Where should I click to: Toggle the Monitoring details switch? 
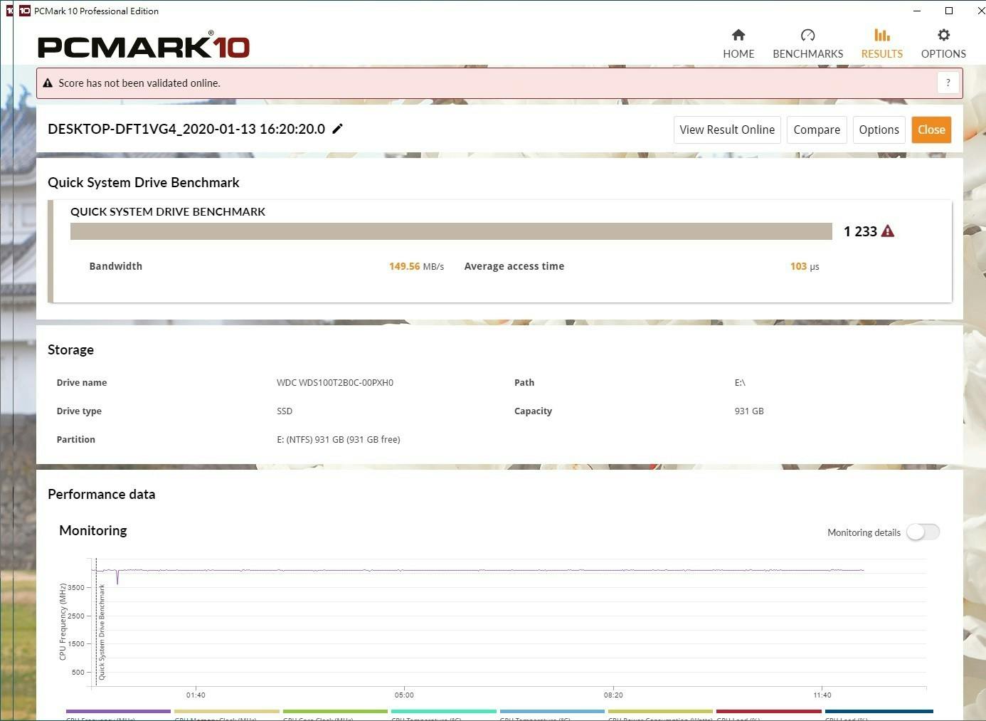pos(923,532)
